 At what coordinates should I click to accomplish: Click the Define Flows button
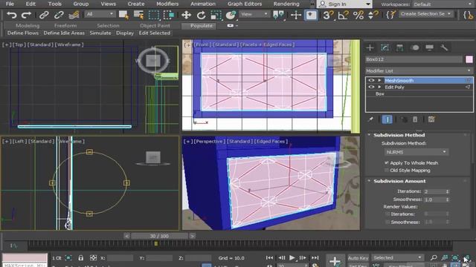(23, 33)
